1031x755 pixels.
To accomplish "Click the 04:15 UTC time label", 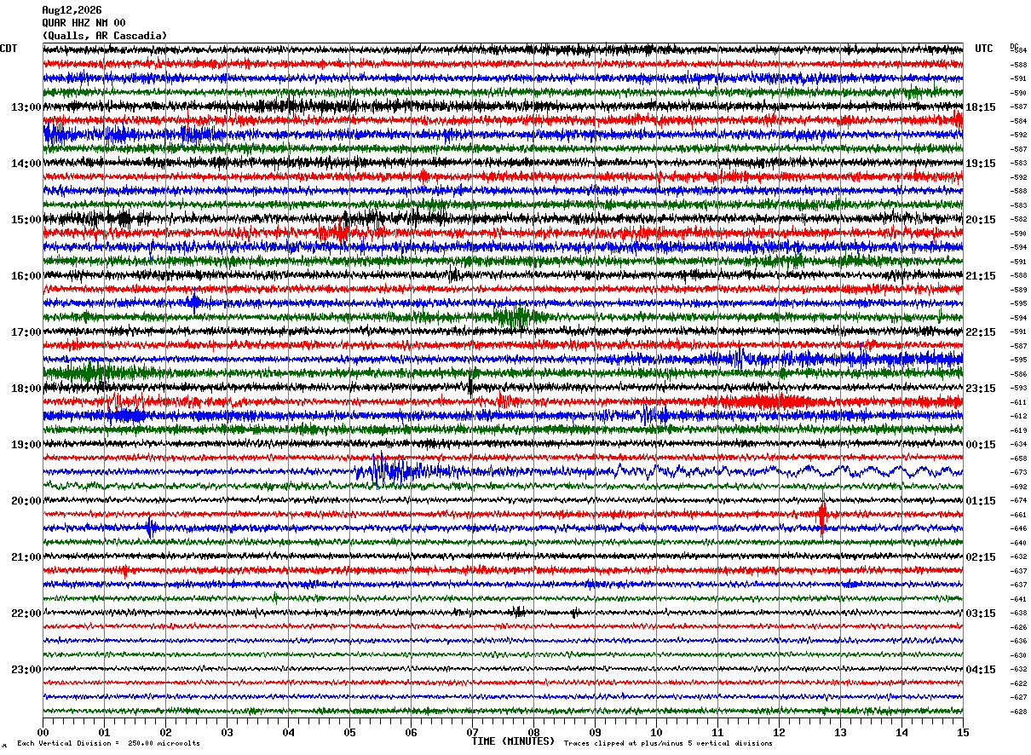I will point(981,670).
